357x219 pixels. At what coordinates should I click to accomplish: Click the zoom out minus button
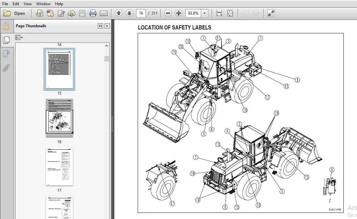coord(168,13)
